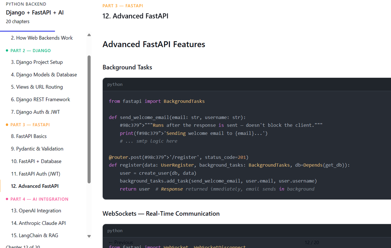
Task: Click the Chapter 12 of 20 footer text
Action: 23,247
